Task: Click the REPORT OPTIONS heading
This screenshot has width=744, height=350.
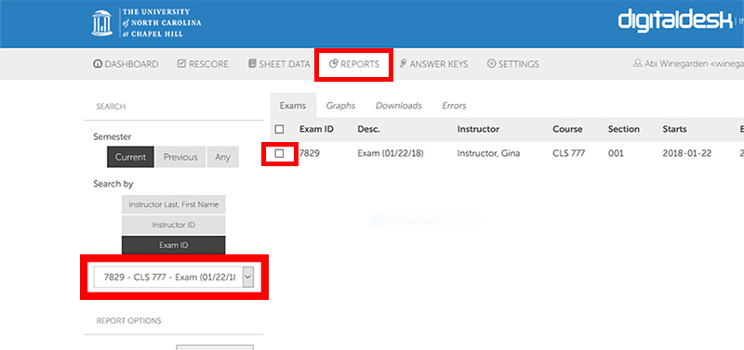Action: [128, 320]
